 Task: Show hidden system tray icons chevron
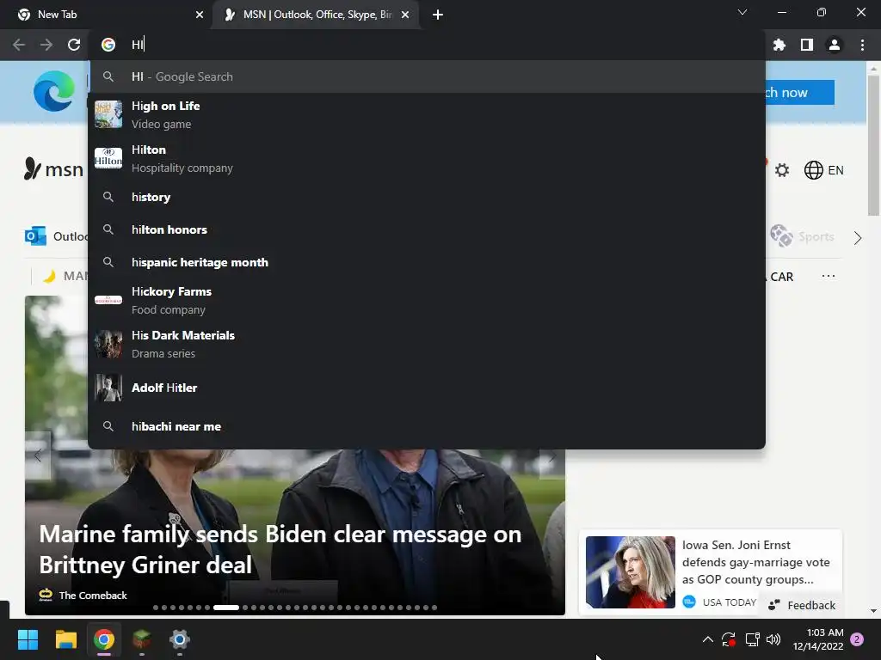point(708,639)
